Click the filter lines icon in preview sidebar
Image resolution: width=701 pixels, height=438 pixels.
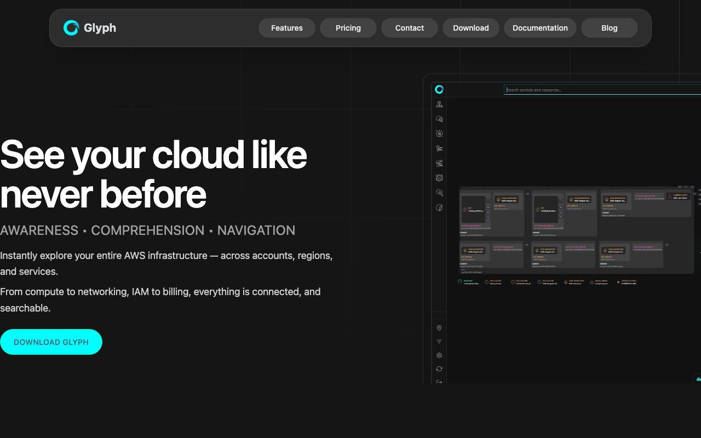pos(439,342)
